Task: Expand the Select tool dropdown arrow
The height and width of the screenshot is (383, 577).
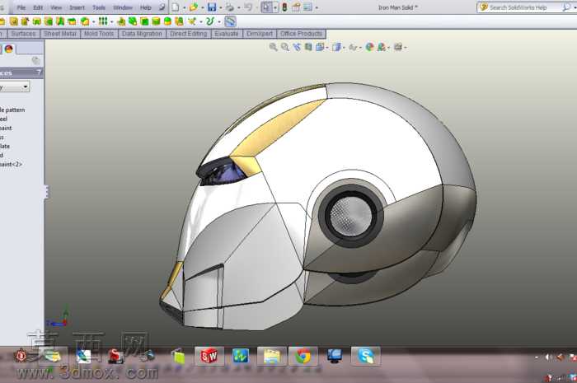Action: [x=275, y=7]
